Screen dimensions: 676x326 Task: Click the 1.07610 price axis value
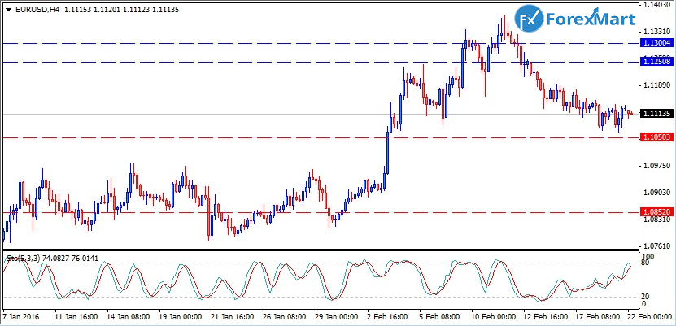point(655,246)
